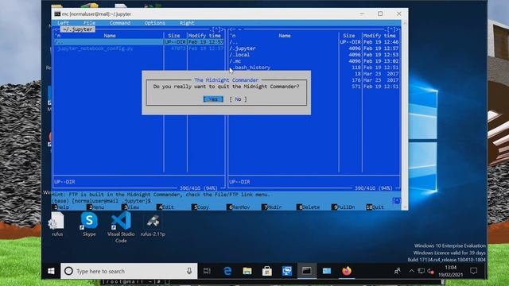Open the rufus desktop icon
This screenshot has height=286, width=509.
tap(57, 224)
